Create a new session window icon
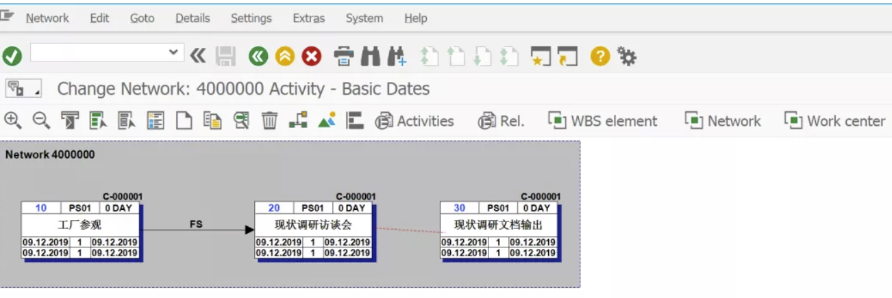This screenshot has width=892, height=298. pyautogui.click(x=541, y=56)
